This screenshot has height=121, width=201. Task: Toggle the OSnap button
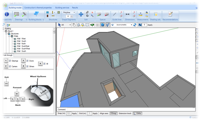click(114, 113)
